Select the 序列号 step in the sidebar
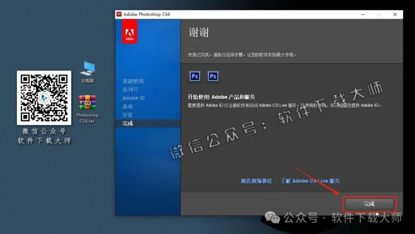This screenshot has height=234, width=415. point(130,89)
